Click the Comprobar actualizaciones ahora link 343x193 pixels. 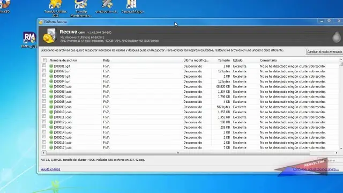pos(316,169)
